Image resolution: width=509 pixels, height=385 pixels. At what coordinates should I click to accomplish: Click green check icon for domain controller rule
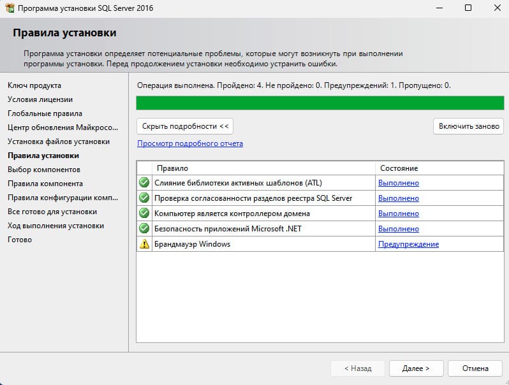(144, 213)
